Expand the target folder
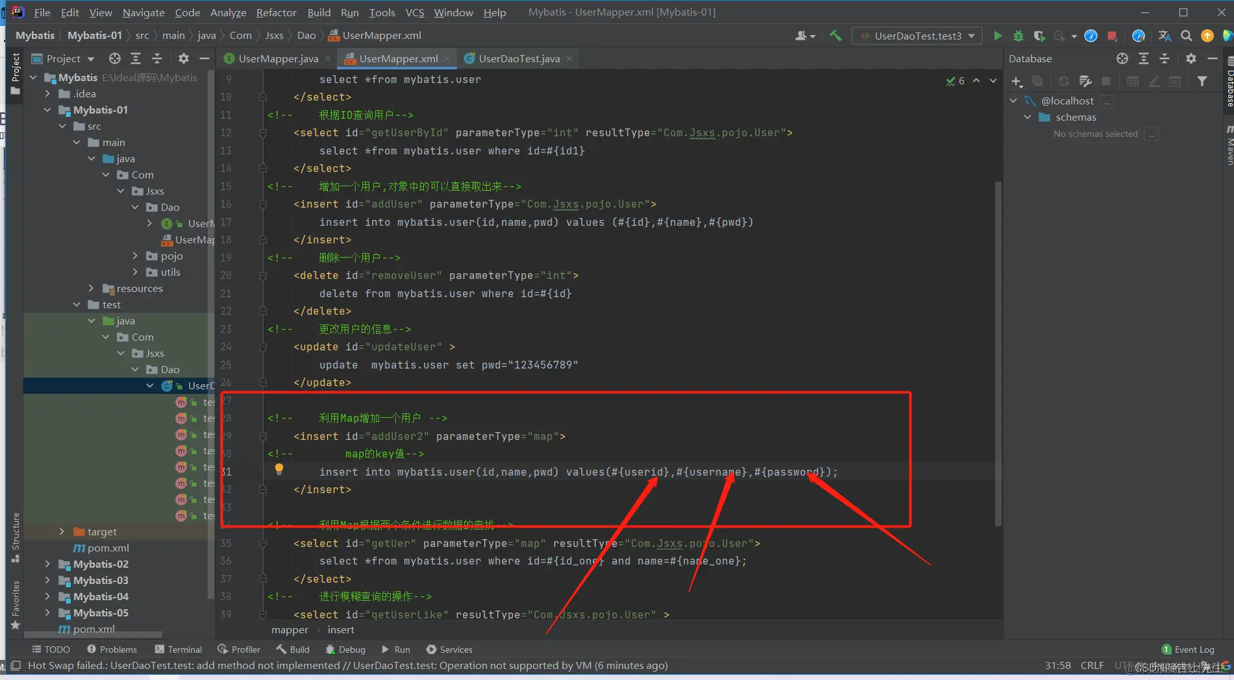Image resolution: width=1234 pixels, height=680 pixels. [x=62, y=531]
